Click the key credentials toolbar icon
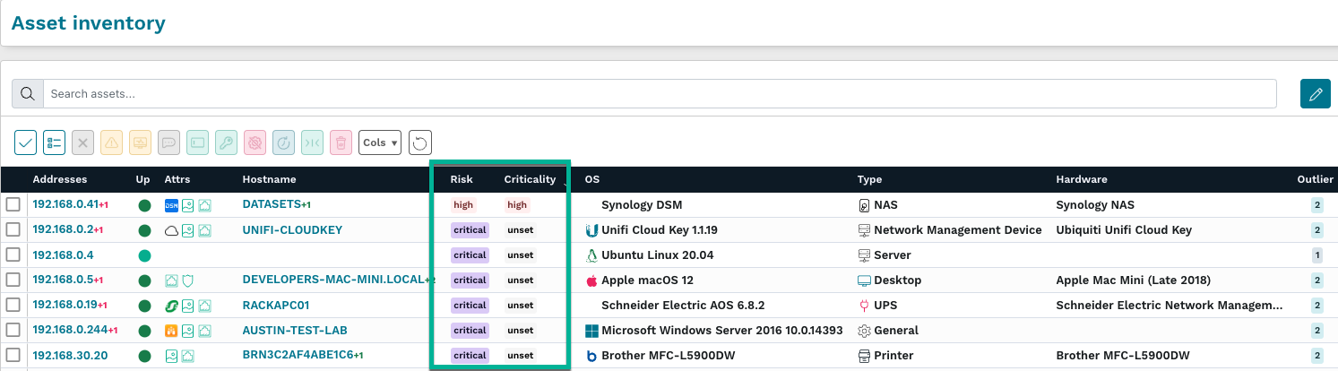Image resolution: width=1338 pixels, height=371 pixels. (x=226, y=142)
